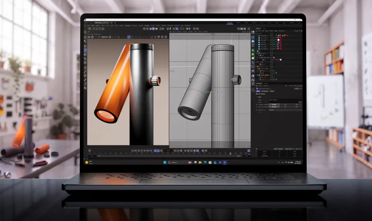Open the Display Color dropdown

pos(285,110)
